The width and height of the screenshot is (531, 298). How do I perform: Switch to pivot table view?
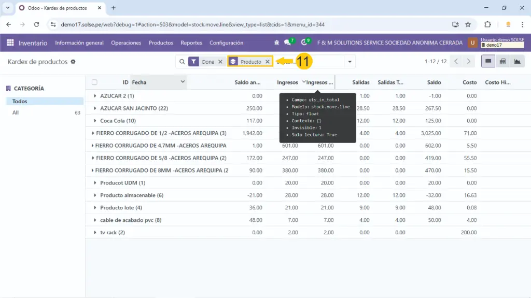(502, 62)
